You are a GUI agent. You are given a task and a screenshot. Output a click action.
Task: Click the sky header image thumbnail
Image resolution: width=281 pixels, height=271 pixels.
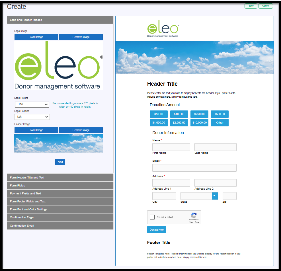pyautogui.click(x=59, y=143)
